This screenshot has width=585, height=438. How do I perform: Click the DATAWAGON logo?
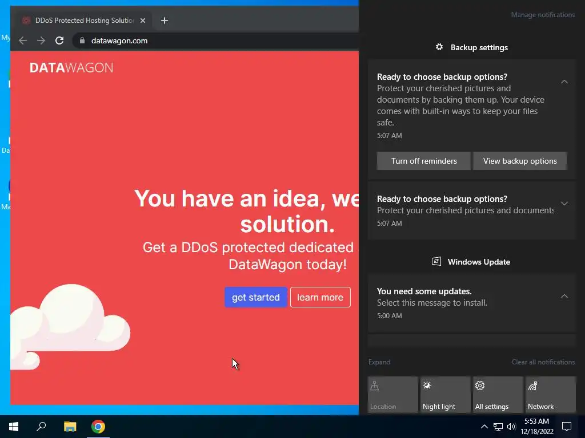coord(71,67)
